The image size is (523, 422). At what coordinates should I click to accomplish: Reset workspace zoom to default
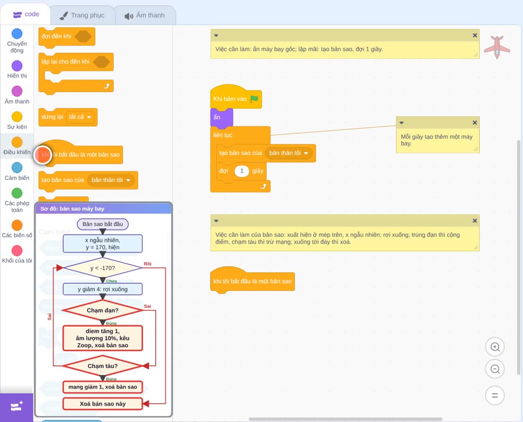pyautogui.click(x=495, y=395)
